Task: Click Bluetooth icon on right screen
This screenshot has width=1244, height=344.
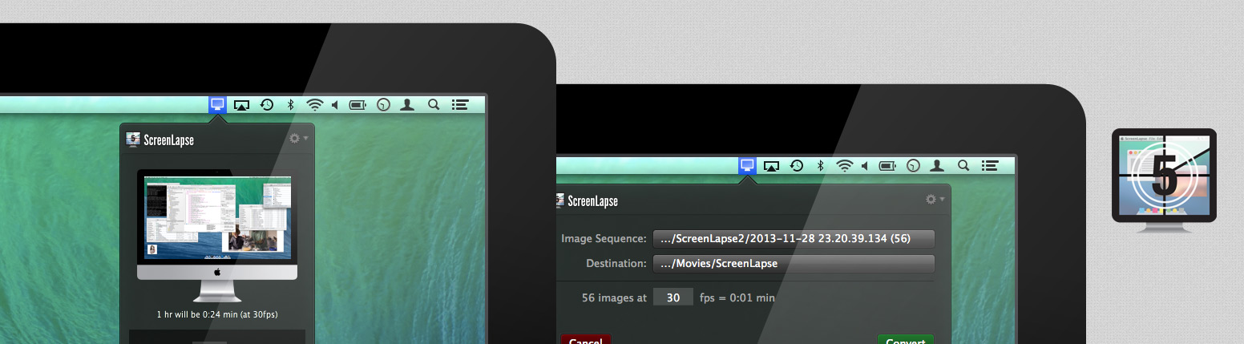Action: click(x=821, y=166)
